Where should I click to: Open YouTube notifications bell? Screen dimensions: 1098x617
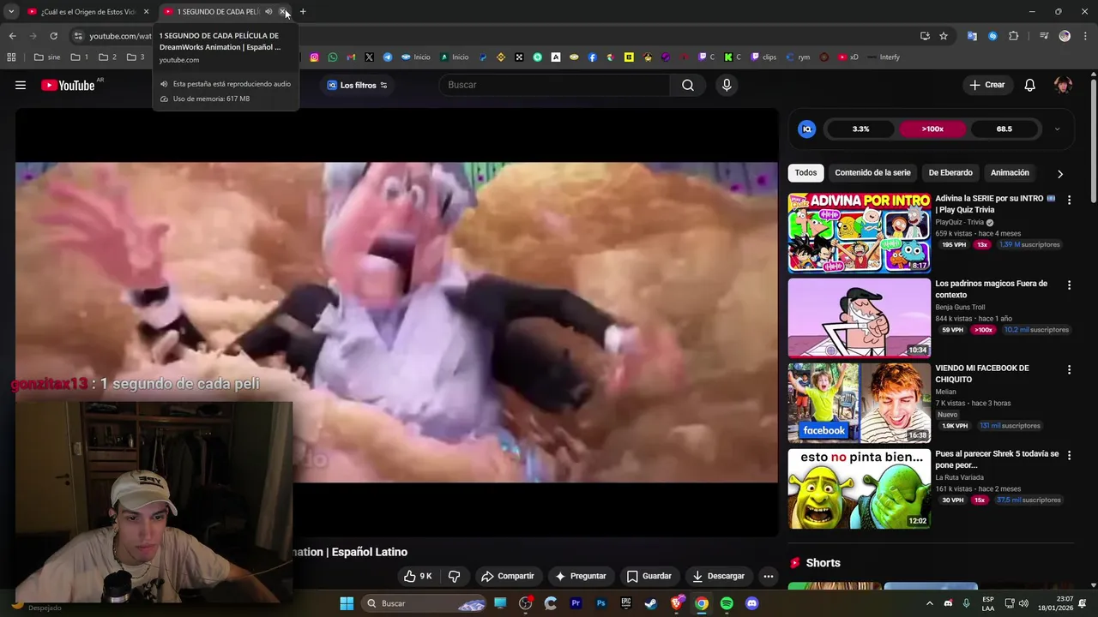[1030, 85]
